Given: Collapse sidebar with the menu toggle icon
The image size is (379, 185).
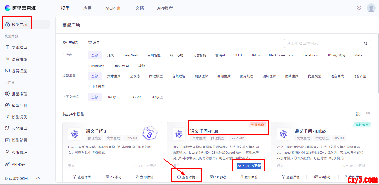Looking at the screenshot, I should (47, 178).
